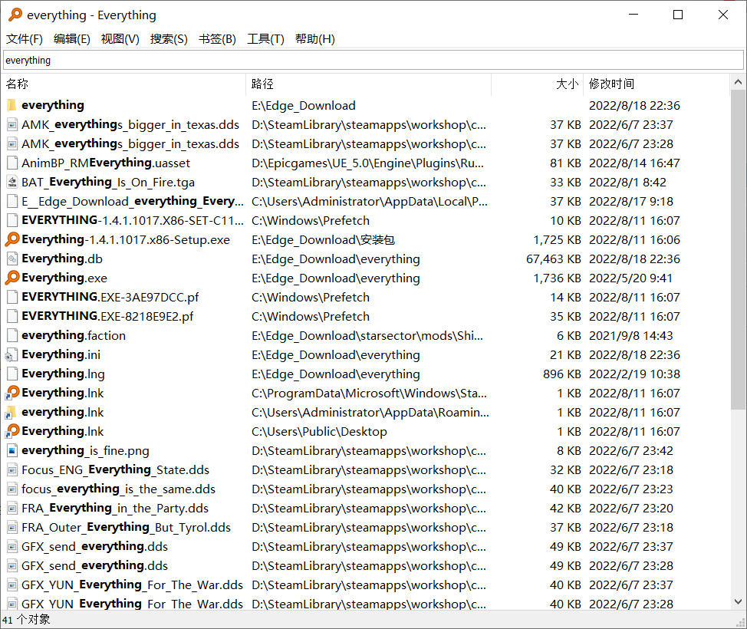
Task: Select the AnimBP_RMEverything.uasset file name
Action: click(106, 163)
